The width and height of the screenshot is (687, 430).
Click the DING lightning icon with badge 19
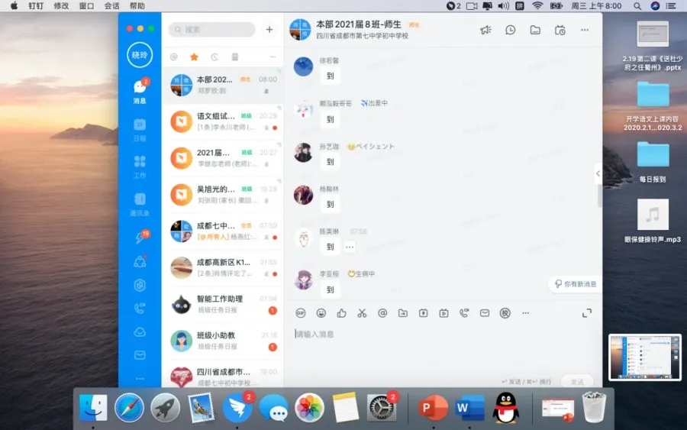tap(140, 238)
